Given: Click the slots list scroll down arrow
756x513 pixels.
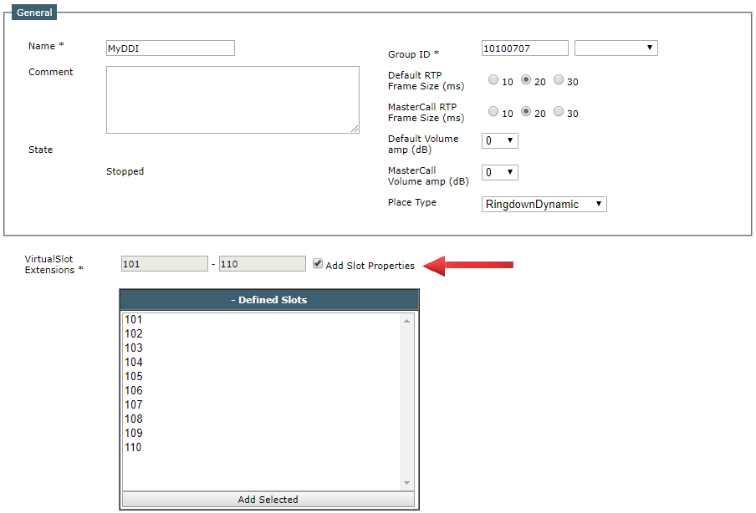Looking at the screenshot, I should click(x=406, y=483).
